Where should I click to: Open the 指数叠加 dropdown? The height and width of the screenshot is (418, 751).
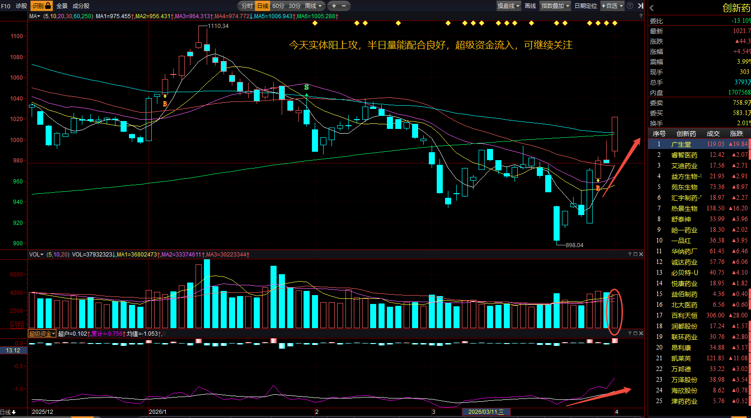[x=555, y=6]
